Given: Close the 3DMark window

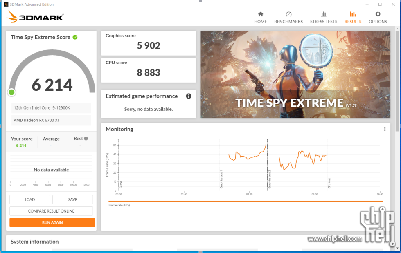Looking at the screenshot, I should (393, 4).
